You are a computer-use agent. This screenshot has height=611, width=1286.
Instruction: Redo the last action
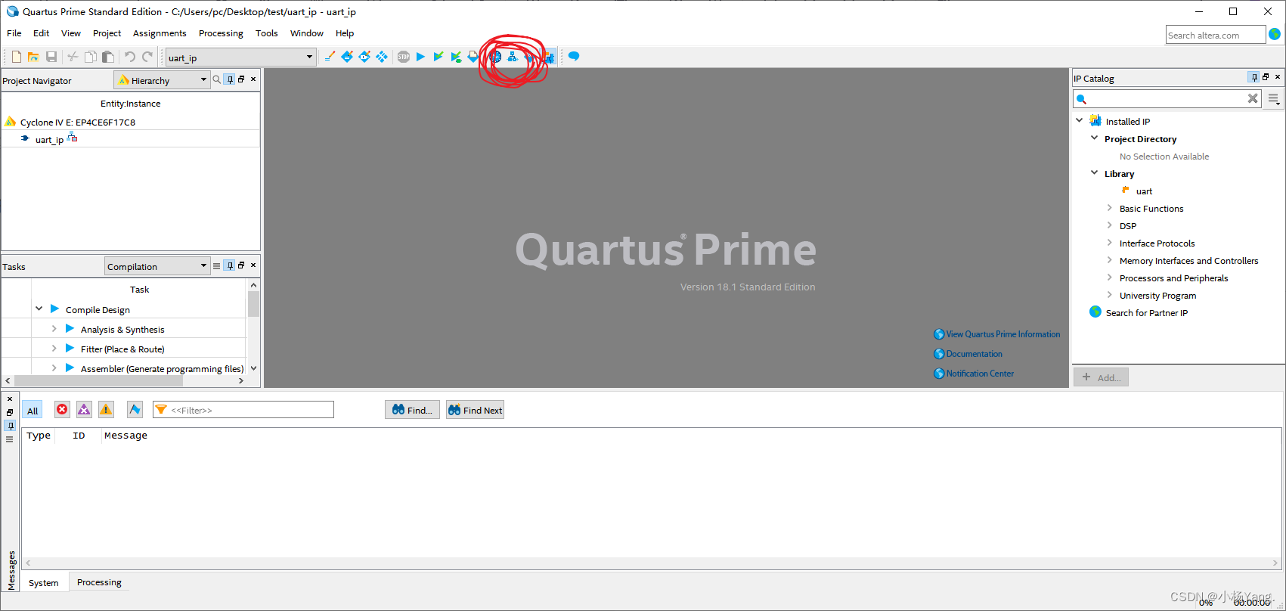point(147,57)
